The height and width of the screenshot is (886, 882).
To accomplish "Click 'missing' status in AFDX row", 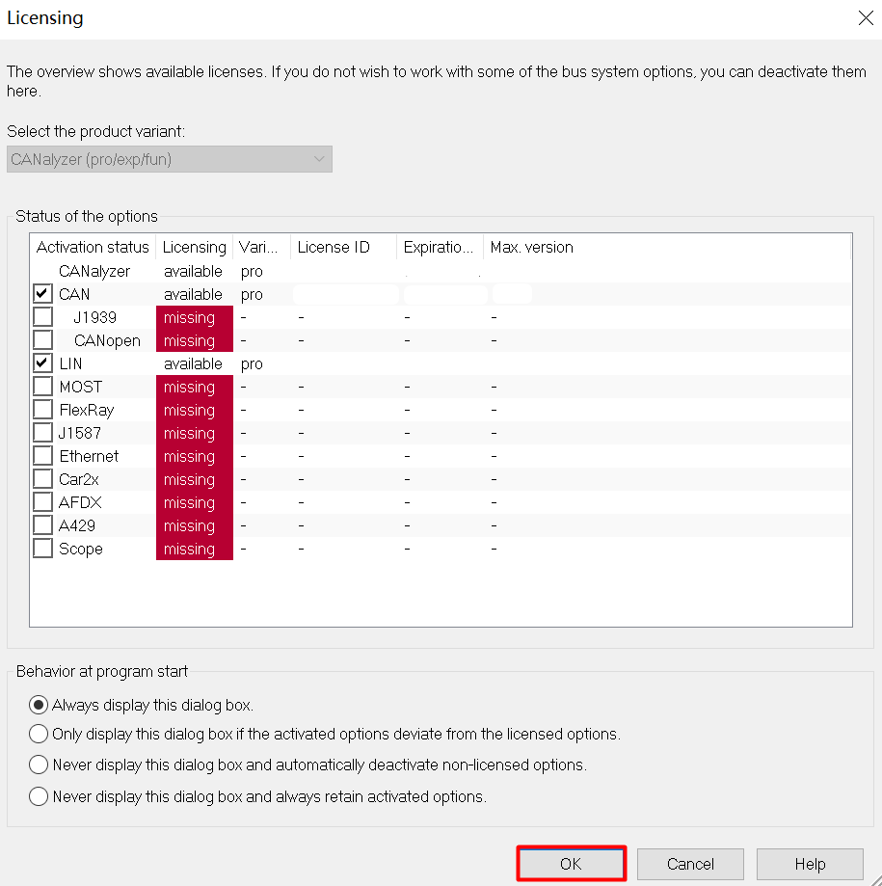I will point(195,503).
